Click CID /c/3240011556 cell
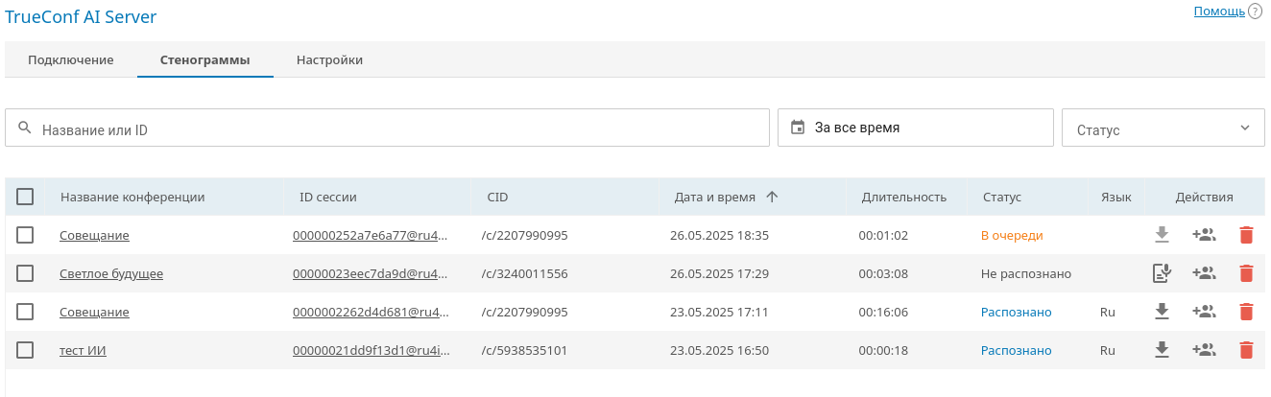 point(527,273)
